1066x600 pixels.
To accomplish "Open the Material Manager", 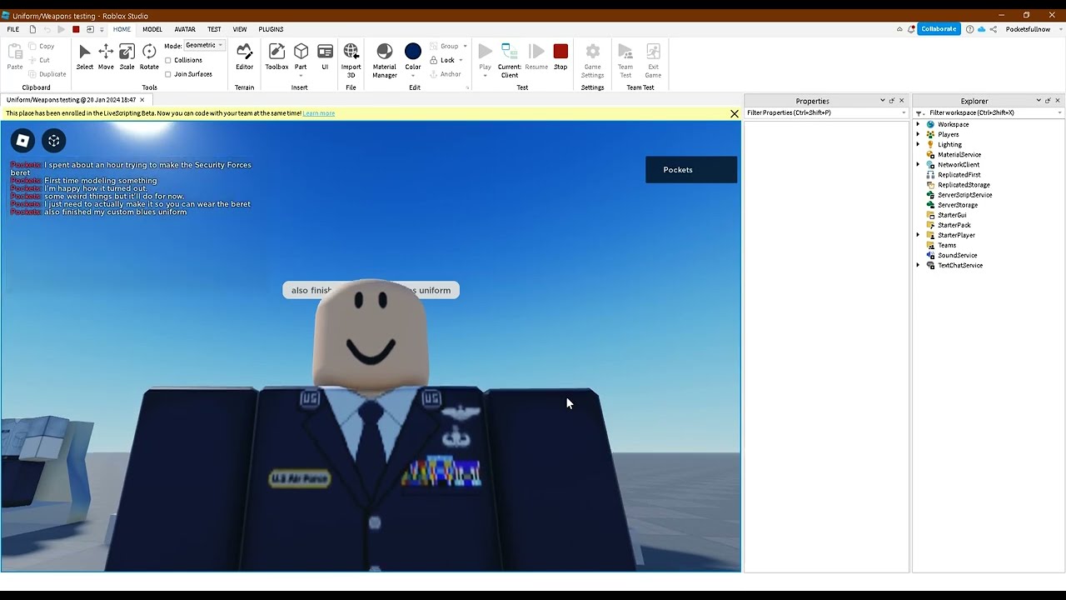I will [x=384, y=60].
